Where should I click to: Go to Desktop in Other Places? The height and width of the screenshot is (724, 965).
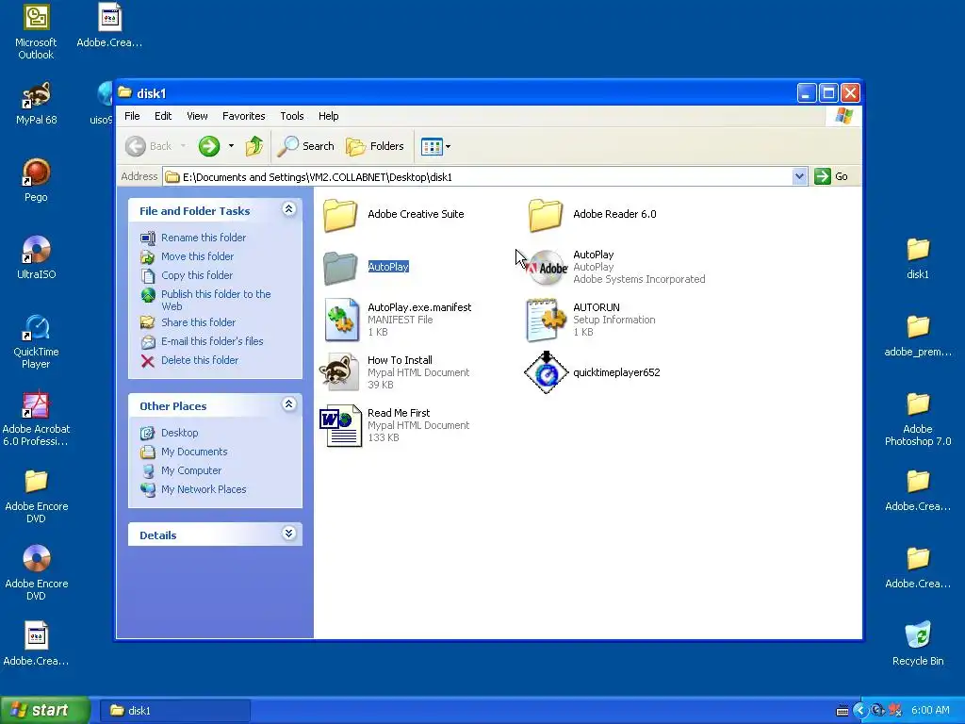coord(179,433)
